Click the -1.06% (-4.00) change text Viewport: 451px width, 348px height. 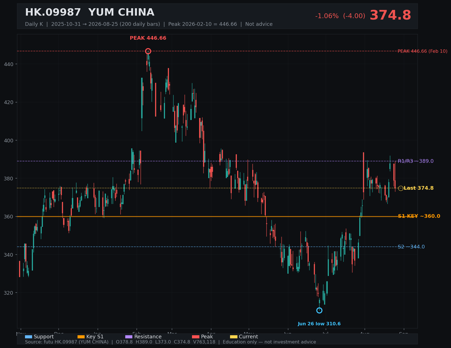[340, 16]
